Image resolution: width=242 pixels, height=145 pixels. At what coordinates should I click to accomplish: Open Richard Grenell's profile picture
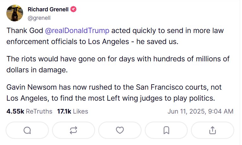(x=15, y=14)
